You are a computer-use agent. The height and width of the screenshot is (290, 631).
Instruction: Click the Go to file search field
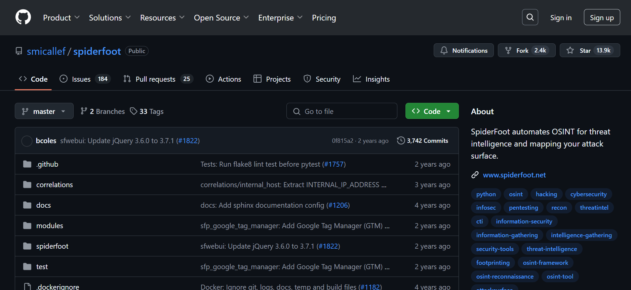[x=342, y=111]
